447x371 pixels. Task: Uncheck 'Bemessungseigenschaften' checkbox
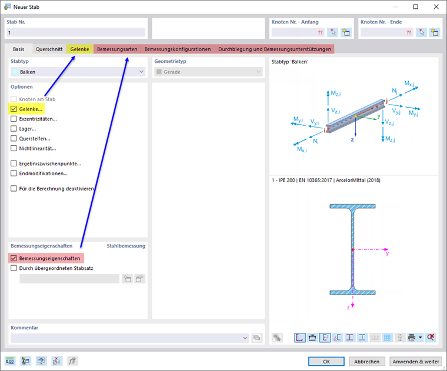coord(14,258)
